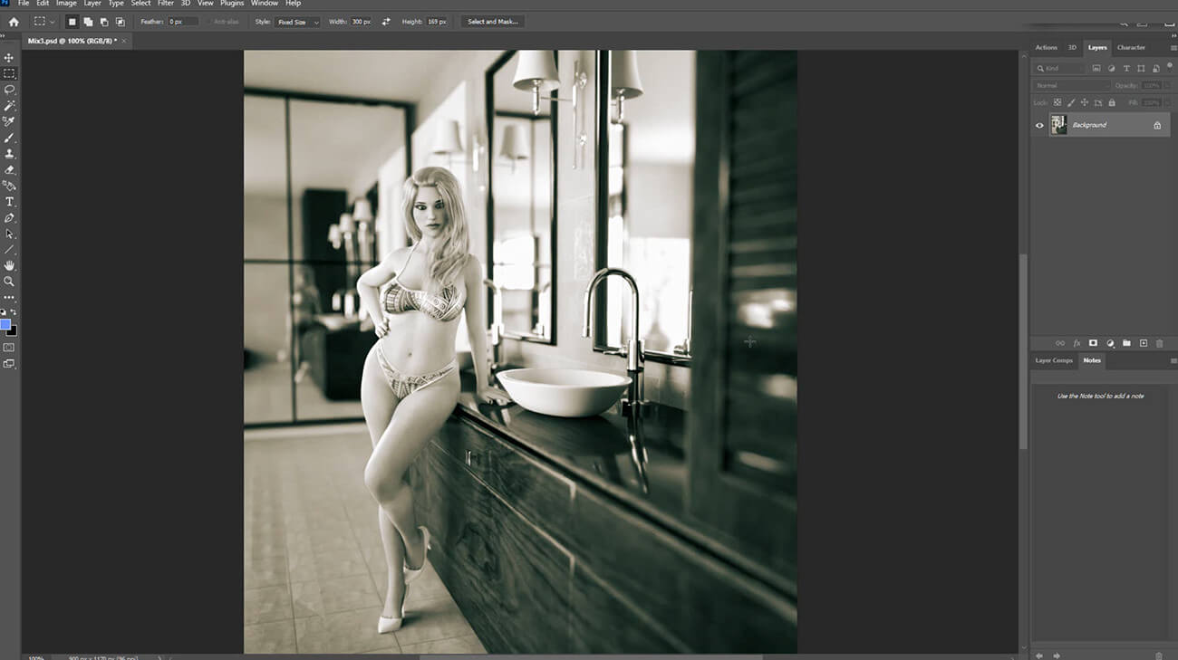Click the Feather input field
1178x660 pixels.
(x=183, y=22)
